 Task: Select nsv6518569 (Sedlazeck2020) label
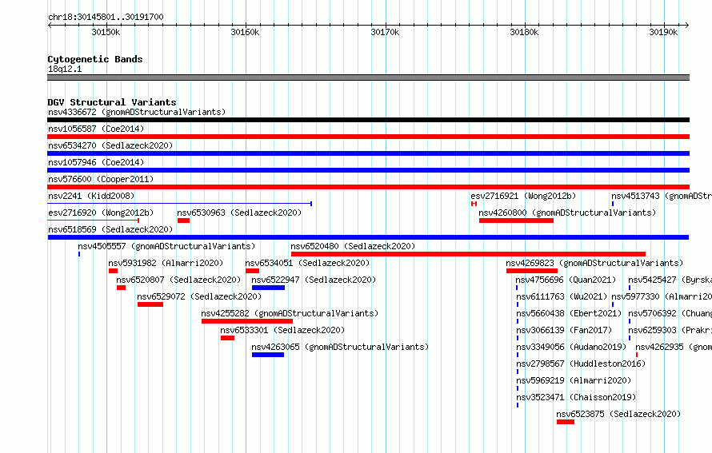tap(110, 229)
